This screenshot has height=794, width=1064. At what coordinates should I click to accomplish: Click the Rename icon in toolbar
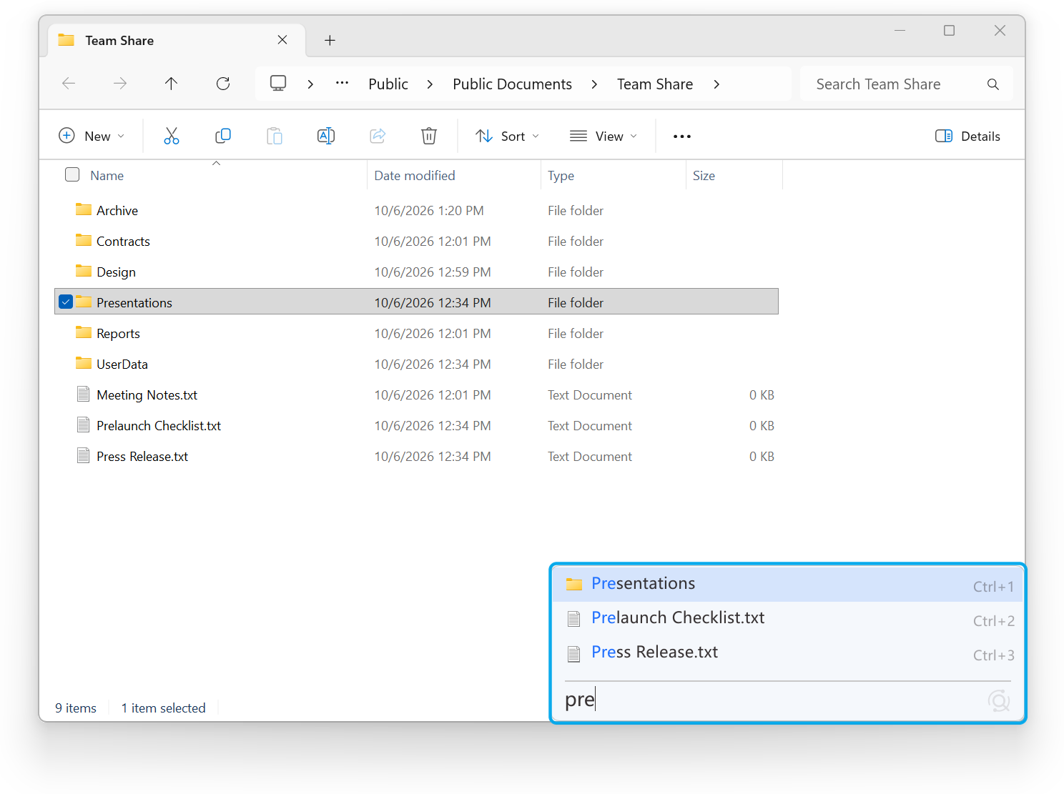click(326, 136)
